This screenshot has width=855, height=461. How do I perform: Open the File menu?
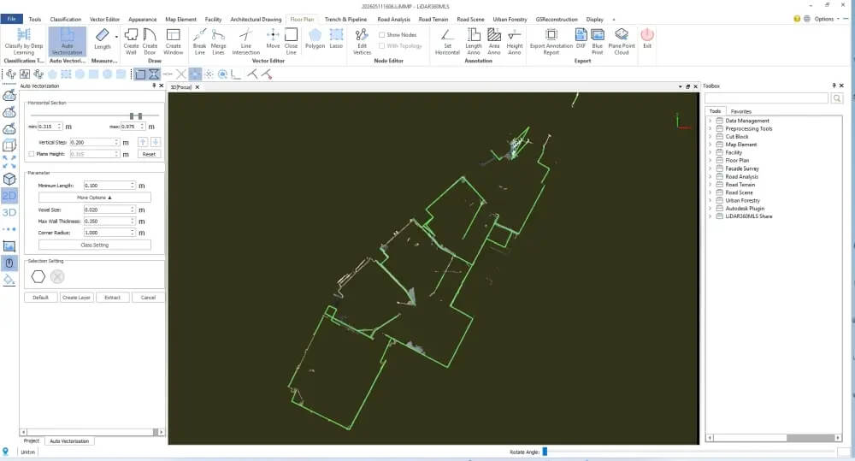(x=11, y=19)
